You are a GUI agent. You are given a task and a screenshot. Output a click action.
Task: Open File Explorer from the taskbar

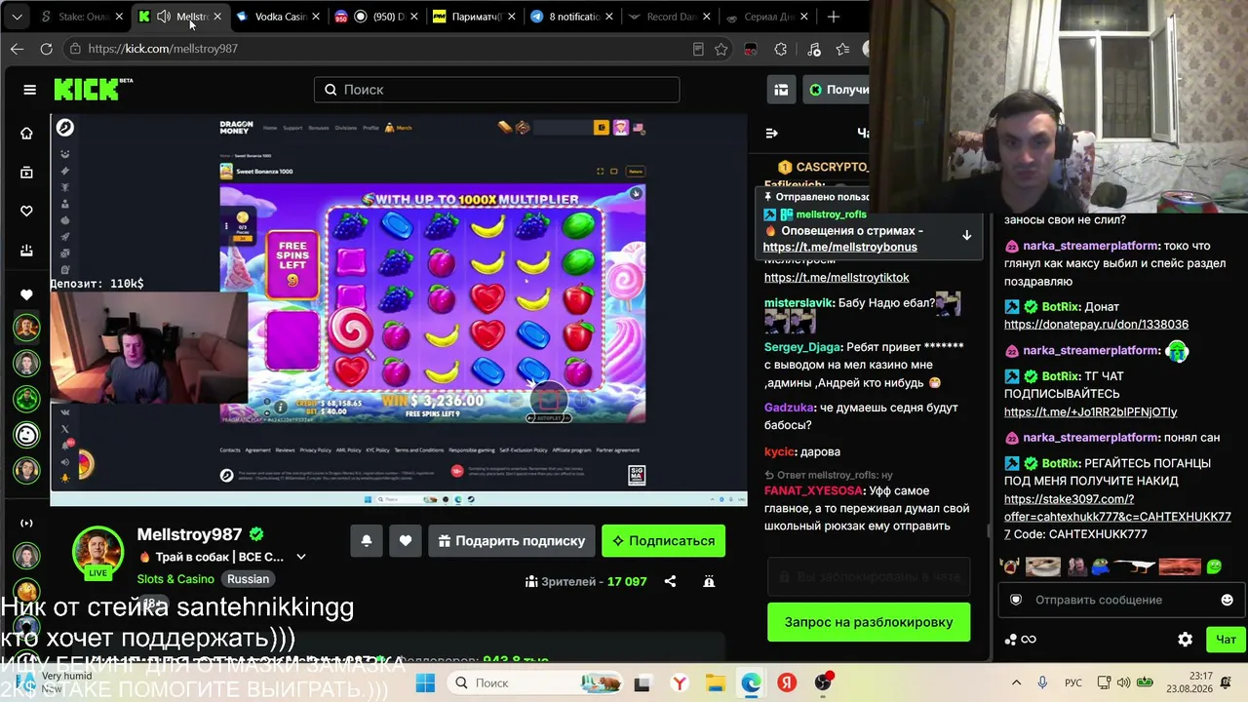715,682
